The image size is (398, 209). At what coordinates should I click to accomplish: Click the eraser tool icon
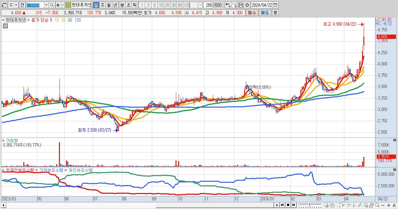point(366,205)
